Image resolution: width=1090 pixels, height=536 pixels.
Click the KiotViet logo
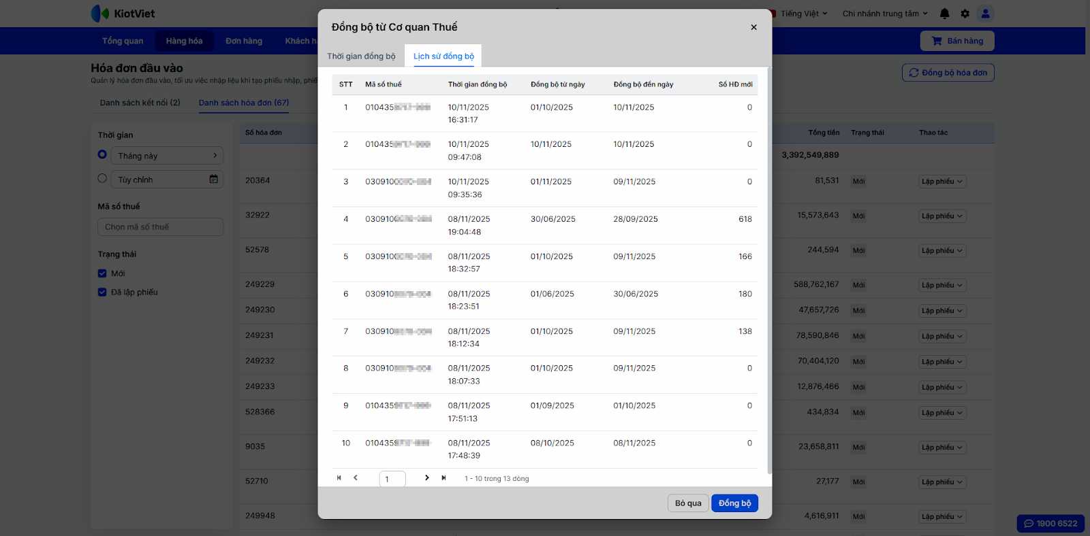click(x=123, y=14)
